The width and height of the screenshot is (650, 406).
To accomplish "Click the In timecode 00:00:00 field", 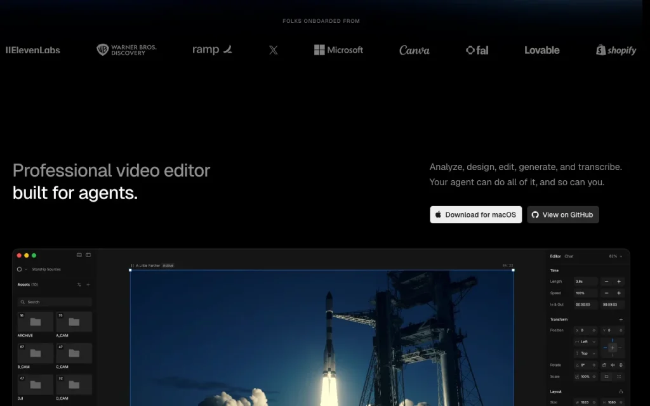I will 585,304.
